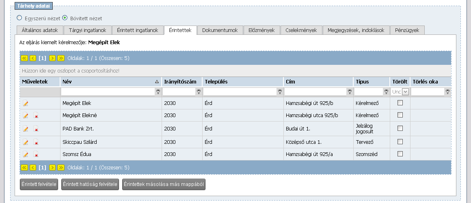Click page [1] in bottom pager

click(x=42, y=168)
